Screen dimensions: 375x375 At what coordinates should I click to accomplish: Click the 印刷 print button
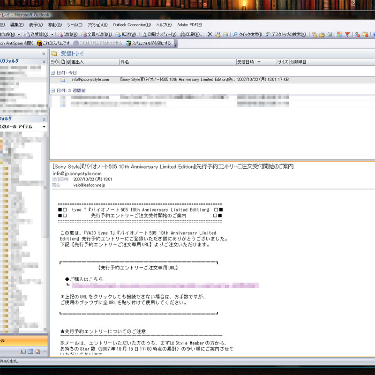(x=191, y=34)
